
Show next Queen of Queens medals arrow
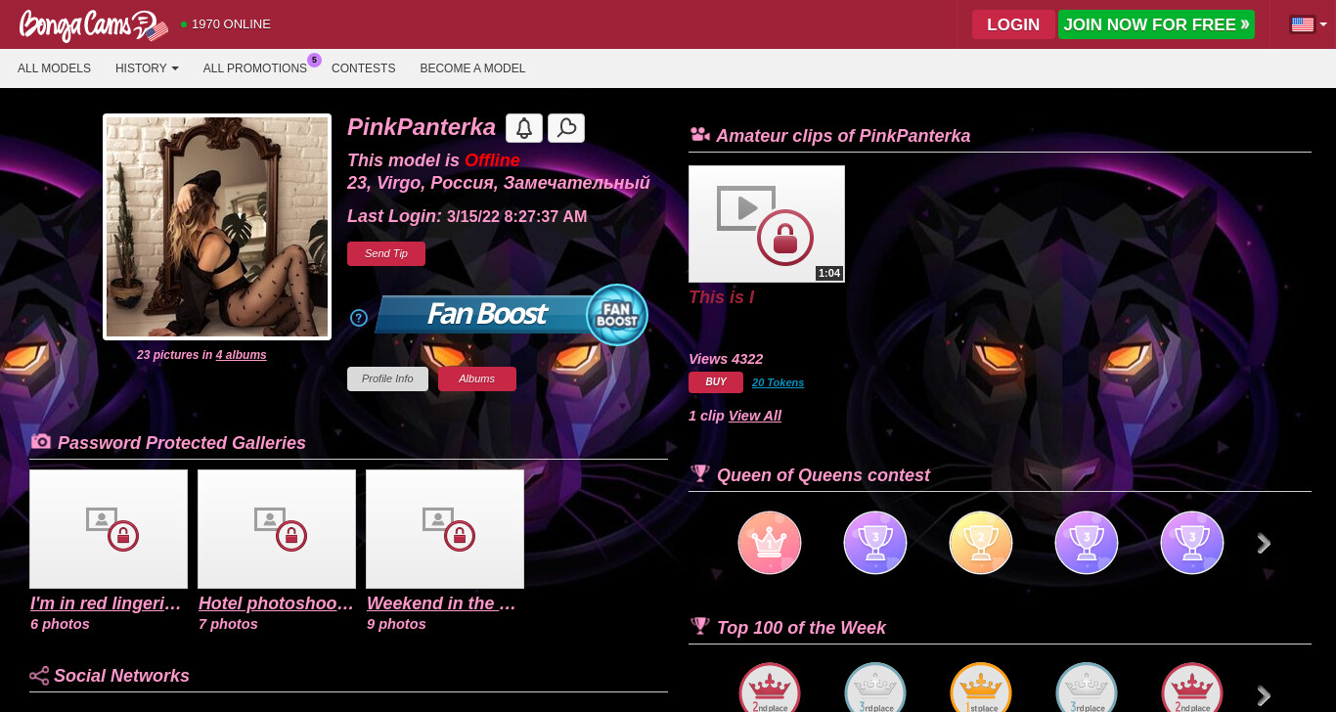point(1264,544)
